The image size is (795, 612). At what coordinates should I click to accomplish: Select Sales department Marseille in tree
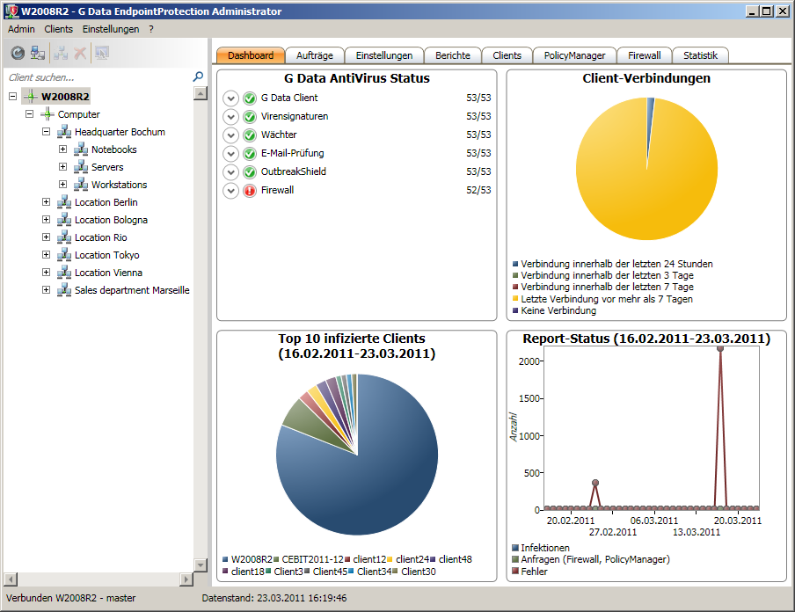tap(132, 290)
